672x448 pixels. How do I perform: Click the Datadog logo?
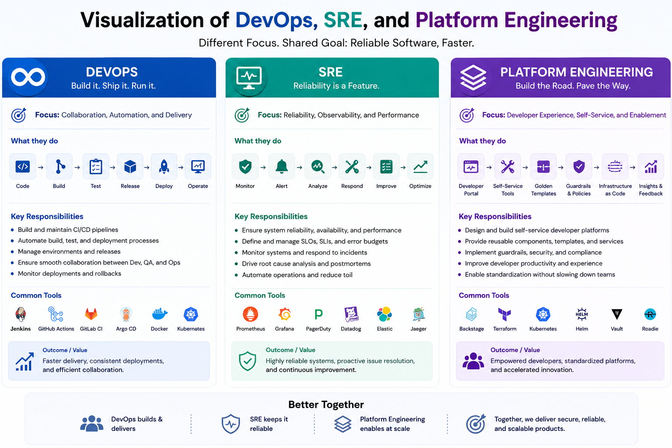tap(351, 314)
